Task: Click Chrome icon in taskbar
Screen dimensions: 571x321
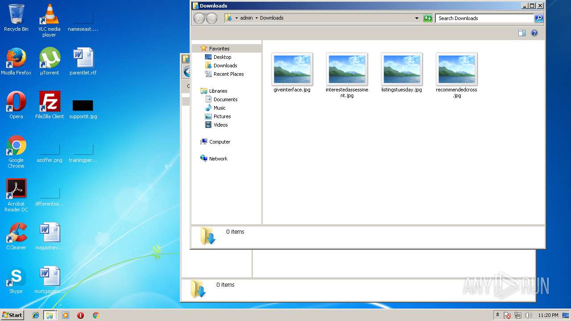Action: click(95, 315)
